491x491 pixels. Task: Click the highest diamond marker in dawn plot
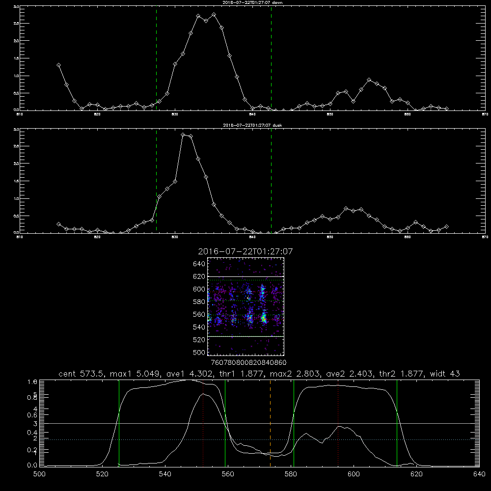tap(214, 15)
